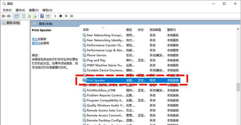This screenshot has width=241, height=125.
Task: Sort by the 启动类型 column header
Action: coord(157,30)
